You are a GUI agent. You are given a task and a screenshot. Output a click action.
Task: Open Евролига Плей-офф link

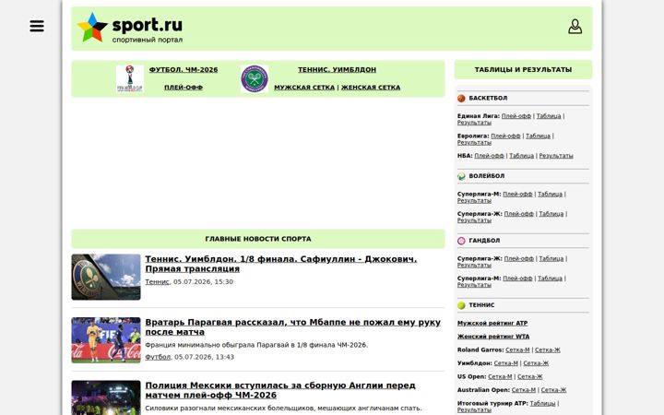coord(505,136)
